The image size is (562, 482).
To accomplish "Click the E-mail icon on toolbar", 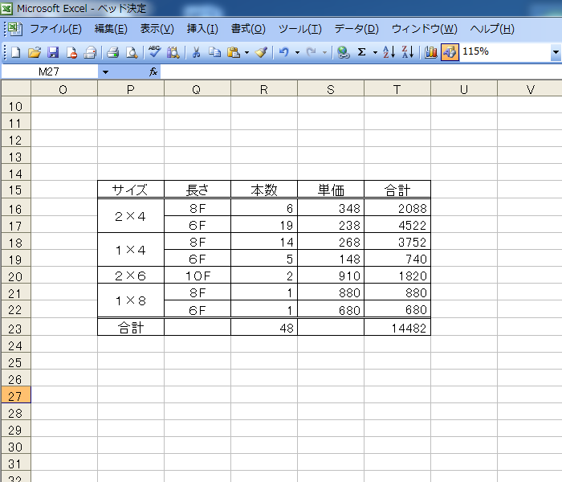I will click(x=90, y=52).
